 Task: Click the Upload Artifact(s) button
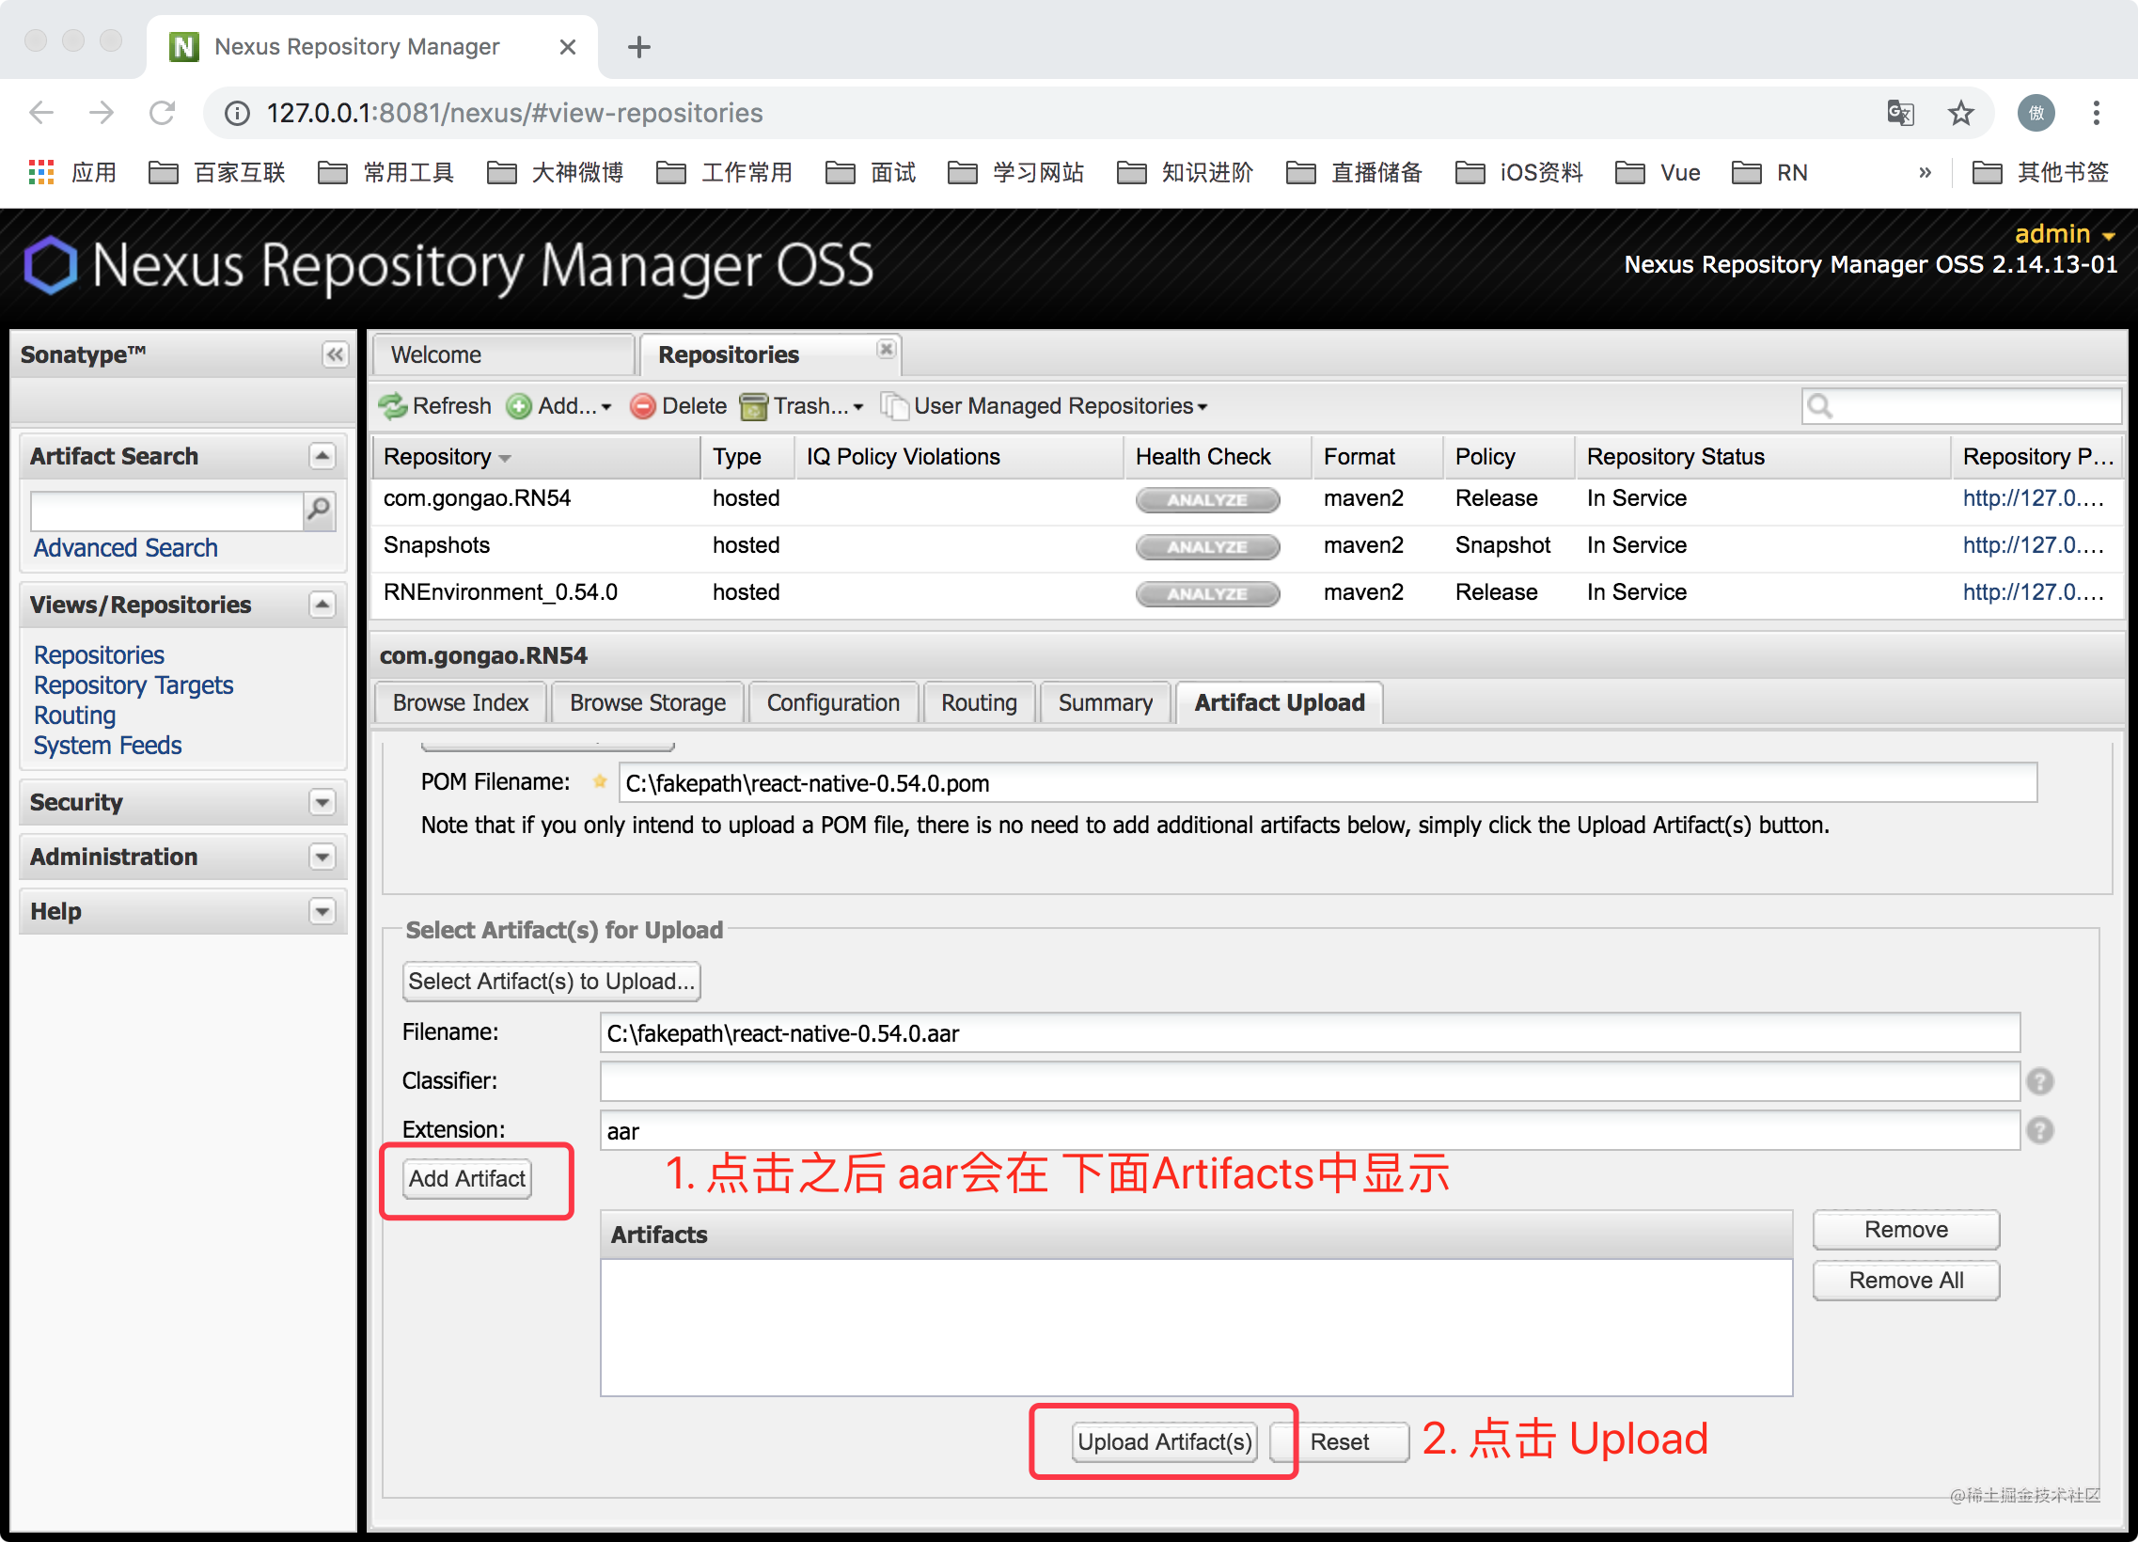[1164, 1443]
